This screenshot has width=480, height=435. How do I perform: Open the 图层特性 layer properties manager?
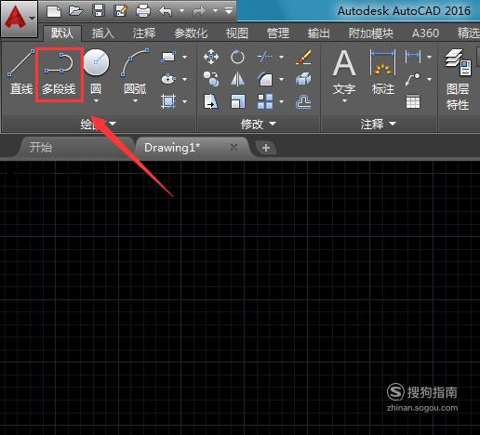point(458,79)
